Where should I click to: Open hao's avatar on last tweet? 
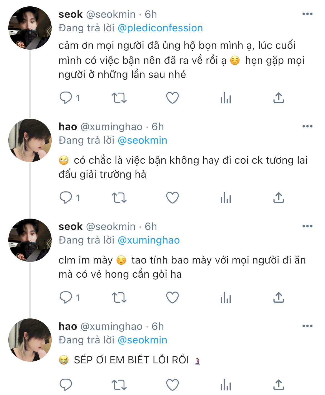30,340
